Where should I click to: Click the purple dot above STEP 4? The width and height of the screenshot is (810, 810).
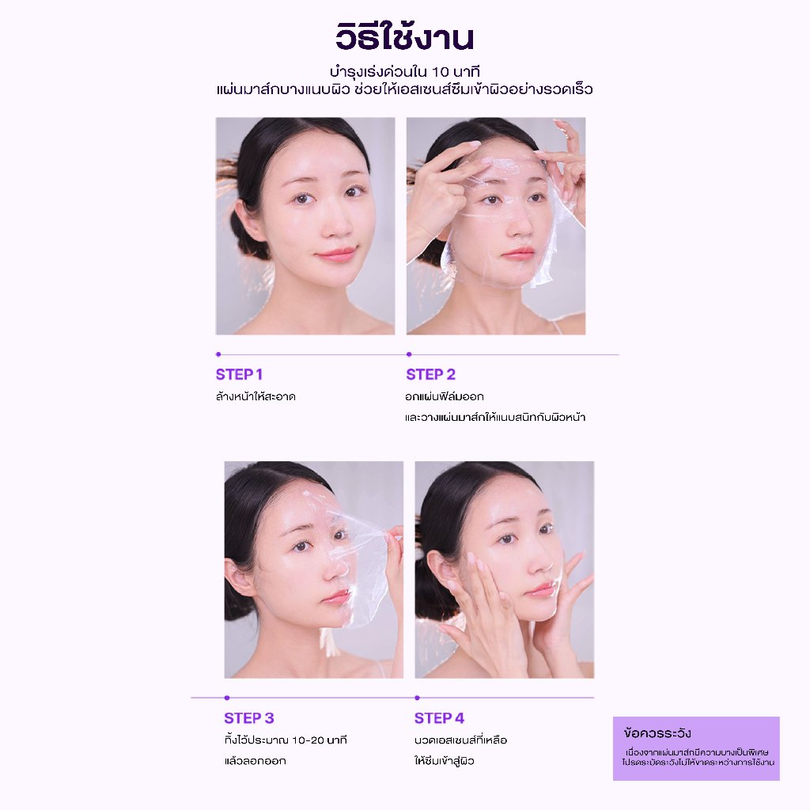point(418,698)
